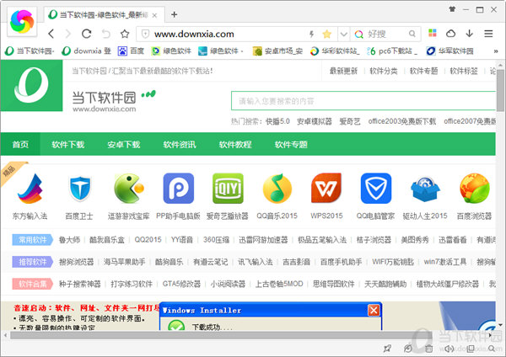Click the QQ电脑管家 icon

coord(376,189)
